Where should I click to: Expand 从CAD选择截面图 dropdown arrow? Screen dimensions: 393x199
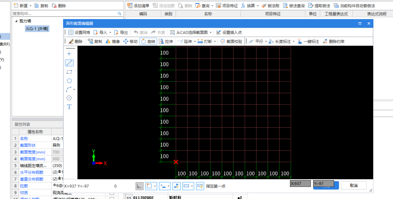coord(211,32)
